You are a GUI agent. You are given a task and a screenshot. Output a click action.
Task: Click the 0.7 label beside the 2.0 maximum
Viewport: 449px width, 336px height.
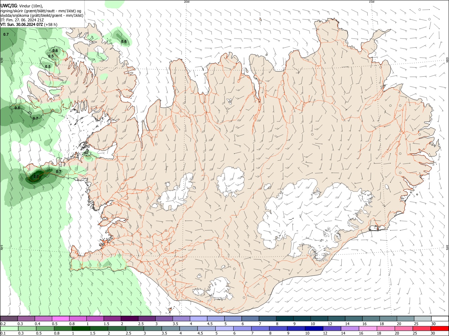tap(59, 171)
